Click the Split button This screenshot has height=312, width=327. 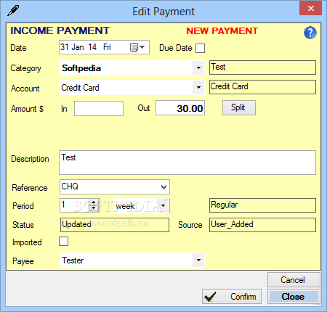(x=239, y=107)
